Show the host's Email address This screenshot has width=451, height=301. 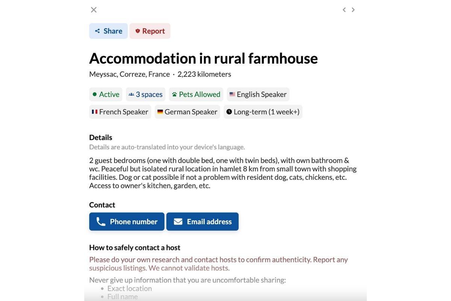[203, 222]
